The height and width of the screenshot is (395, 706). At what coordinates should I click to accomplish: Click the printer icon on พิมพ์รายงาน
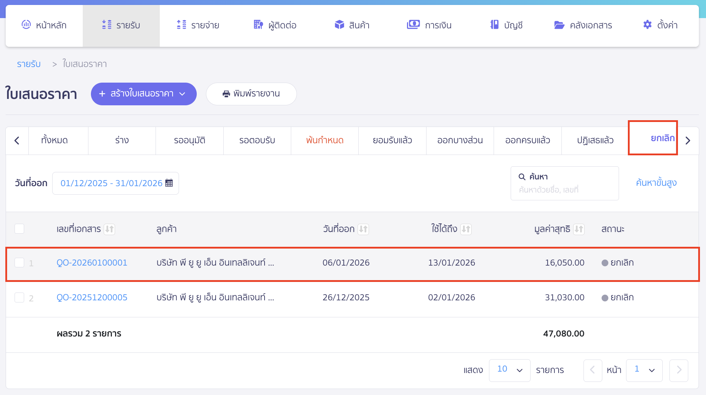point(226,94)
